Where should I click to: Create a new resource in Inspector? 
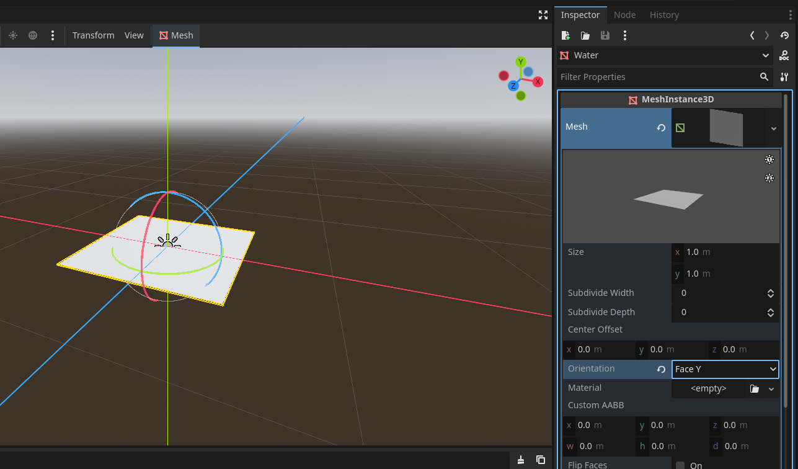tap(565, 35)
